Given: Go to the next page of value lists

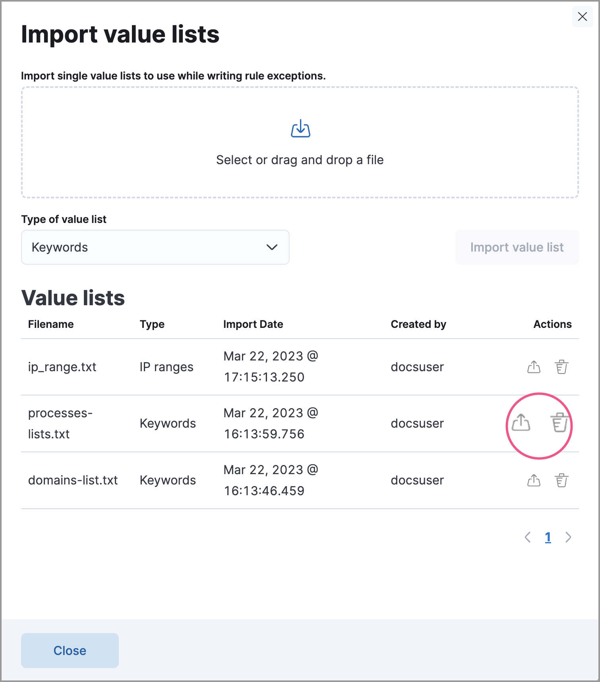Looking at the screenshot, I should pyautogui.click(x=568, y=537).
